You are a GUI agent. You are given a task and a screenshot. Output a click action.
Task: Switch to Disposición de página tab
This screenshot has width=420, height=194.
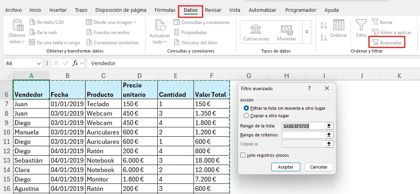[121, 10]
